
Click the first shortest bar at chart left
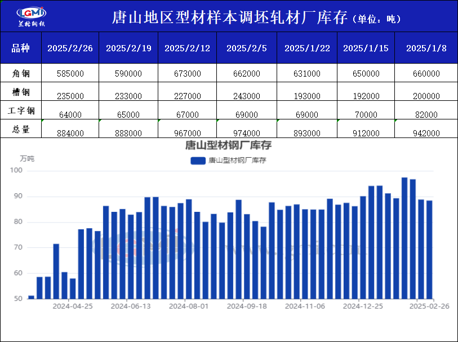(32, 297)
